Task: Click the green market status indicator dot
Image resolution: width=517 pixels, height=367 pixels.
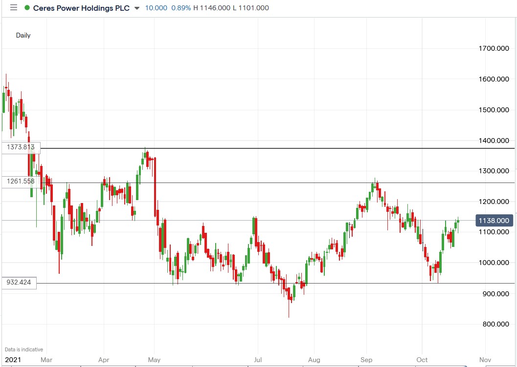Action: 28,8
